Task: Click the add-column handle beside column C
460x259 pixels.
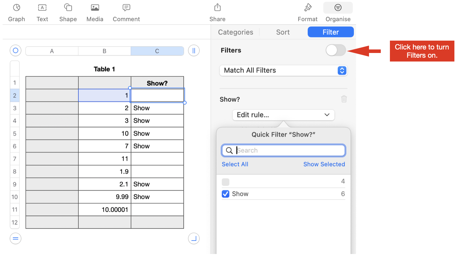Action: point(194,51)
